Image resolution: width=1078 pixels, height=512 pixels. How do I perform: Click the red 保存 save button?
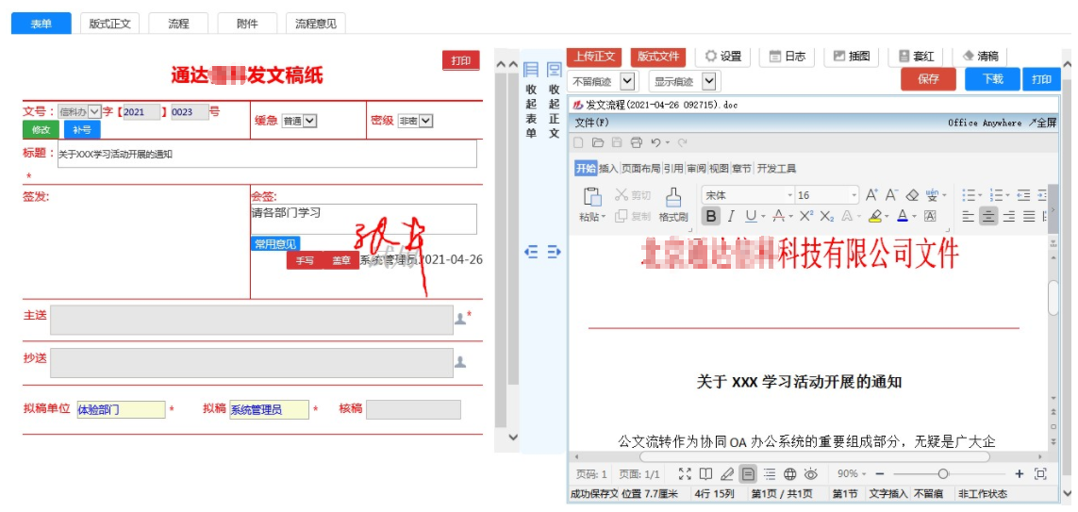pyautogui.click(x=928, y=79)
